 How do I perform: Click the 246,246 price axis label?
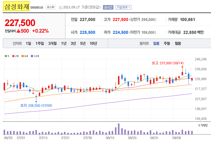click(x=200, y=59)
